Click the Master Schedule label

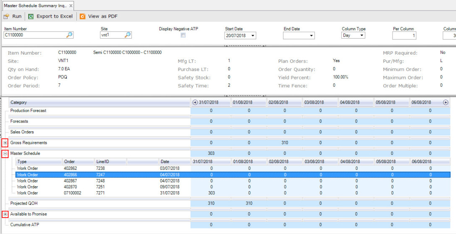click(25, 153)
